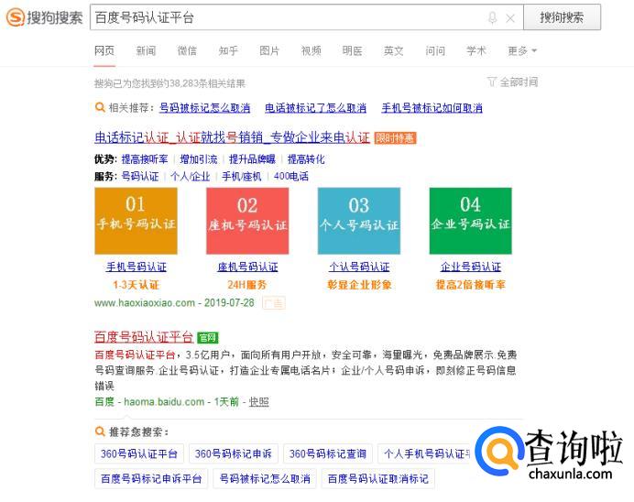The image size is (634, 502).
Task: Open related link 号码被标记怎么取消
Action: pyautogui.click(x=204, y=108)
